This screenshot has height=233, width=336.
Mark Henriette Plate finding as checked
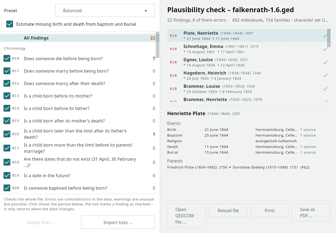(x=325, y=35)
